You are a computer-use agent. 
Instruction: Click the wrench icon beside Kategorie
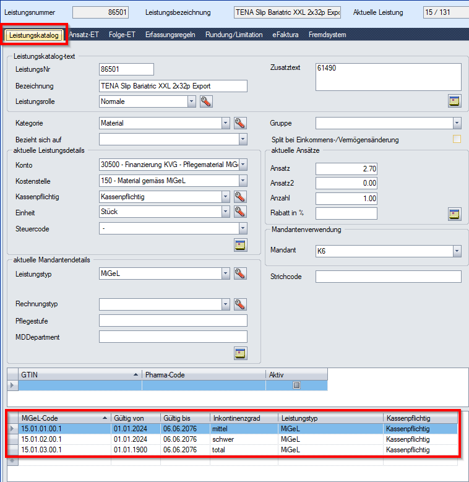240,123
